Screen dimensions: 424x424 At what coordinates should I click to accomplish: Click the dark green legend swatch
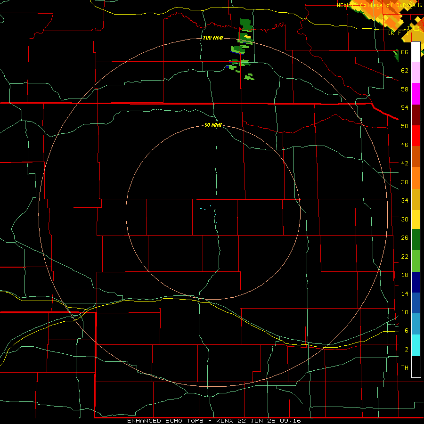[x=416, y=240]
